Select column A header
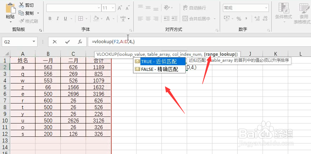Screen dimensions: 311x154 (x=22, y=54)
